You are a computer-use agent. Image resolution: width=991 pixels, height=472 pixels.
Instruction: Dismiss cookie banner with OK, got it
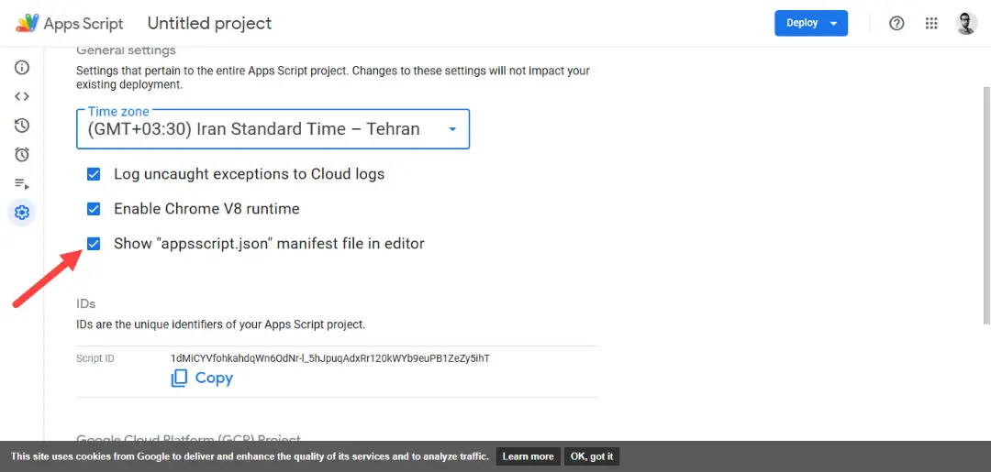[592, 456]
